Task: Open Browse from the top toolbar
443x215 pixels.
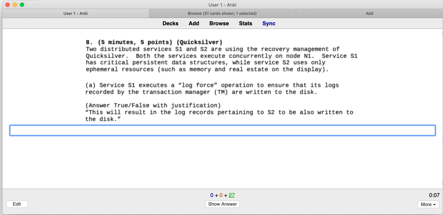Action: (219, 23)
